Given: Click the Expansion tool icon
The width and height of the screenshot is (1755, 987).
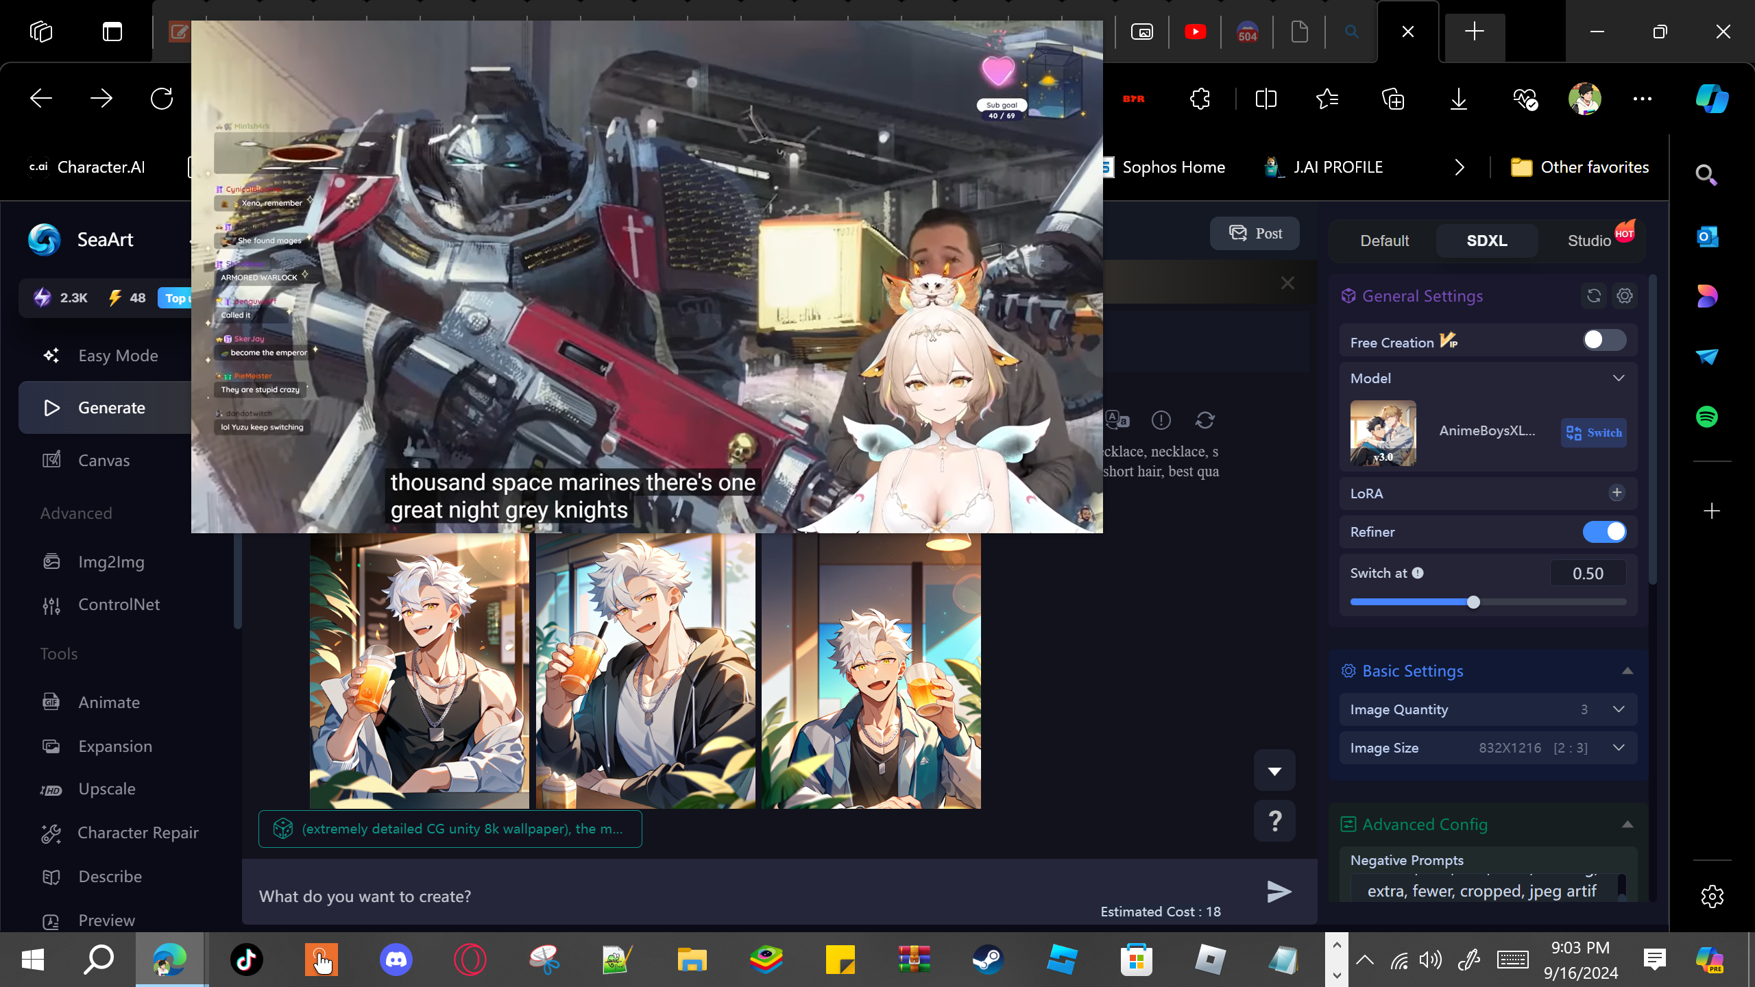Looking at the screenshot, I should [51, 746].
